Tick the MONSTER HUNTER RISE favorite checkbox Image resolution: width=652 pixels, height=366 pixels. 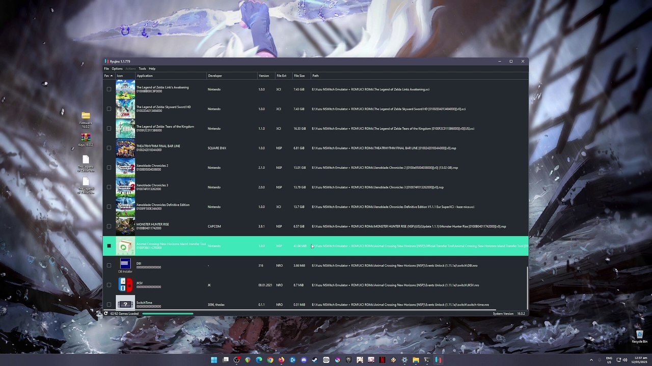[108, 226]
